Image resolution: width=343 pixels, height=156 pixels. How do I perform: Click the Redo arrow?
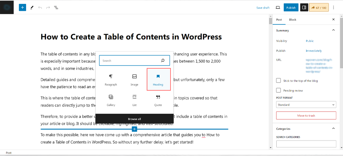[48, 8]
